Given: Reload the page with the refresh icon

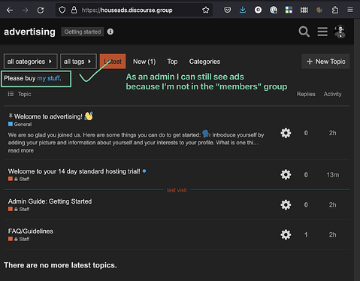Looking at the screenshot, I should pos(41,11).
